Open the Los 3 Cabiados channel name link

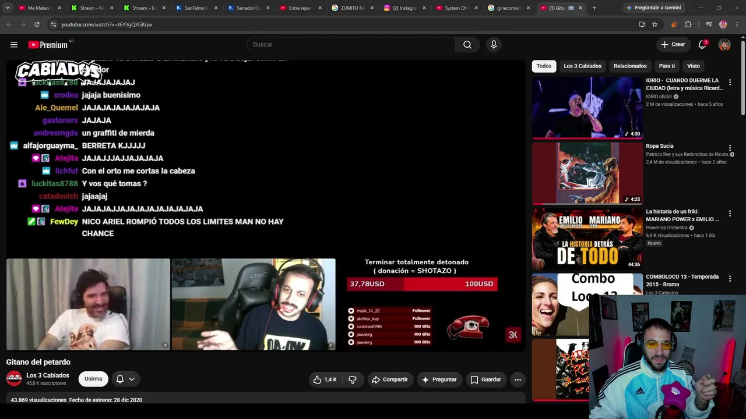[x=48, y=375]
